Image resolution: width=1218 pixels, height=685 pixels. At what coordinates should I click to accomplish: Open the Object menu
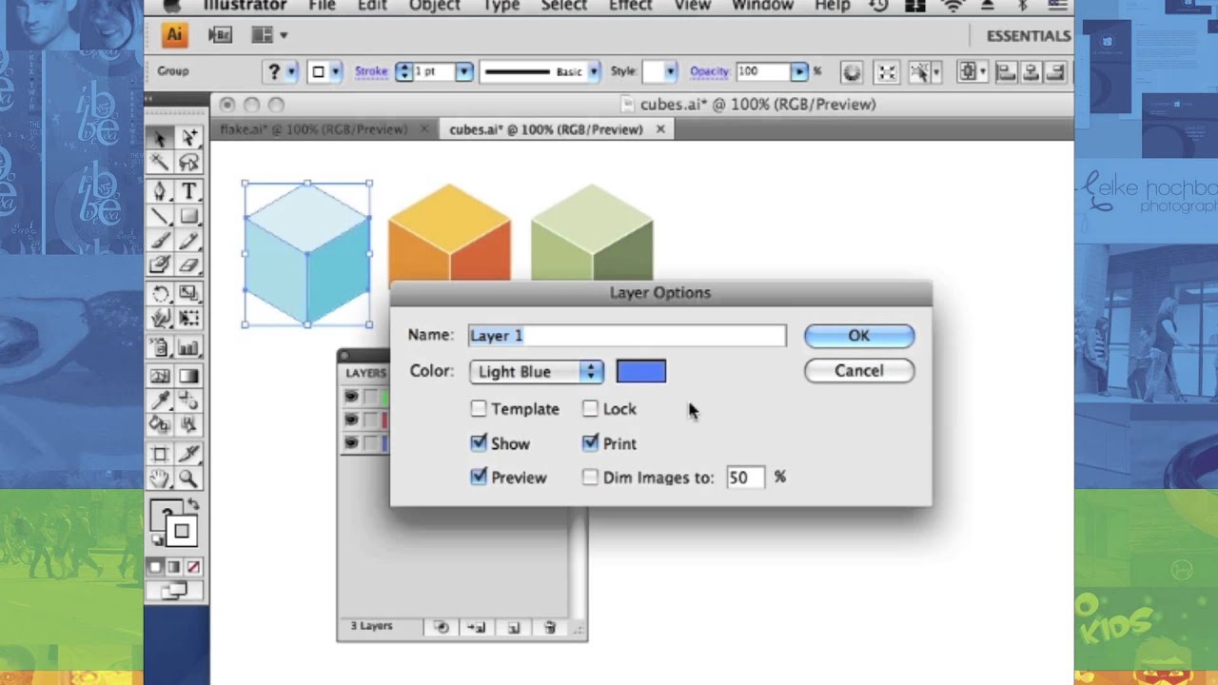pos(435,6)
